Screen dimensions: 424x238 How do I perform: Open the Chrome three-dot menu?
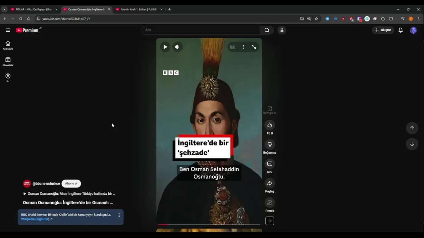click(x=419, y=19)
